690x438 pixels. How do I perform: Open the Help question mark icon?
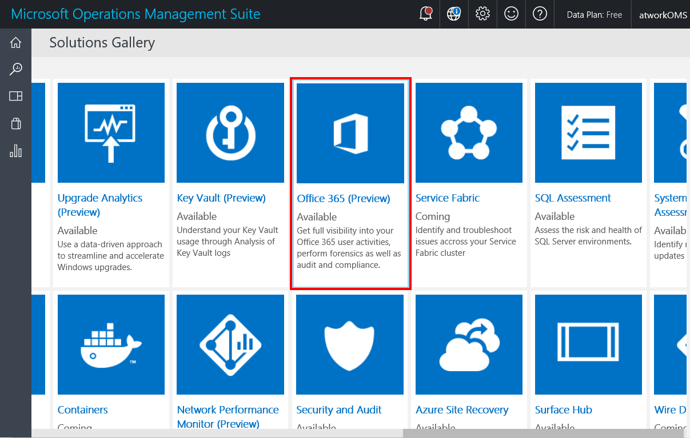(540, 14)
